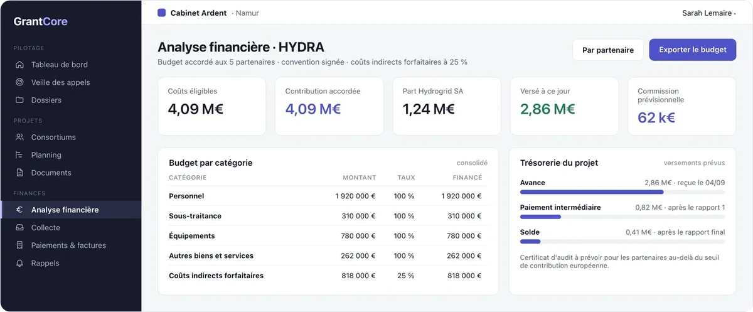The width and height of the screenshot is (753, 312).
Task: Open Dossiers in the sidebar
Action: coord(71,100)
